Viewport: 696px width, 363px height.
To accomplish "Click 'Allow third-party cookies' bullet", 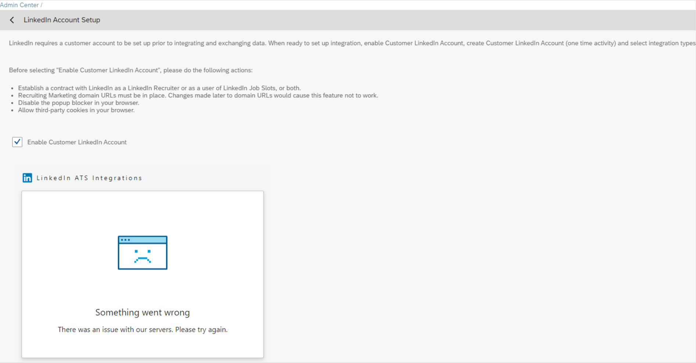I will [x=76, y=110].
